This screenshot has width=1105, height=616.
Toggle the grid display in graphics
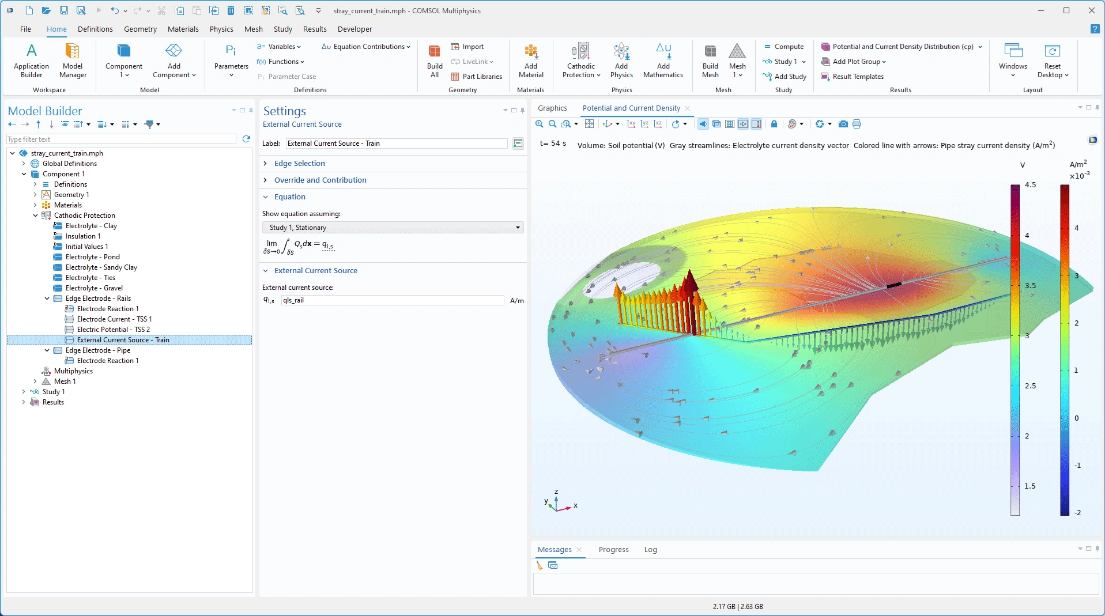[x=730, y=124]
